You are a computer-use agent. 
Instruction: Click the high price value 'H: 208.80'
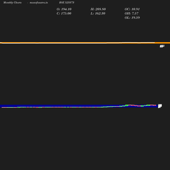click(x=98, y=9)
